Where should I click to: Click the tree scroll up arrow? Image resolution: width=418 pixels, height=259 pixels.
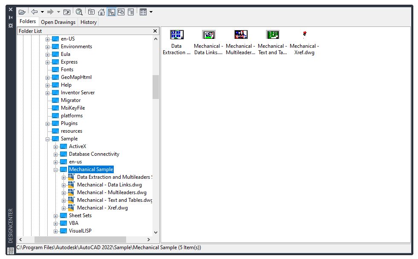[156, 39]
